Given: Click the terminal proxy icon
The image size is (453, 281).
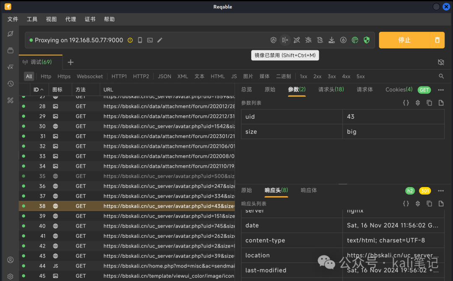Looking at the screenshot, I should [x=150, y=40].
